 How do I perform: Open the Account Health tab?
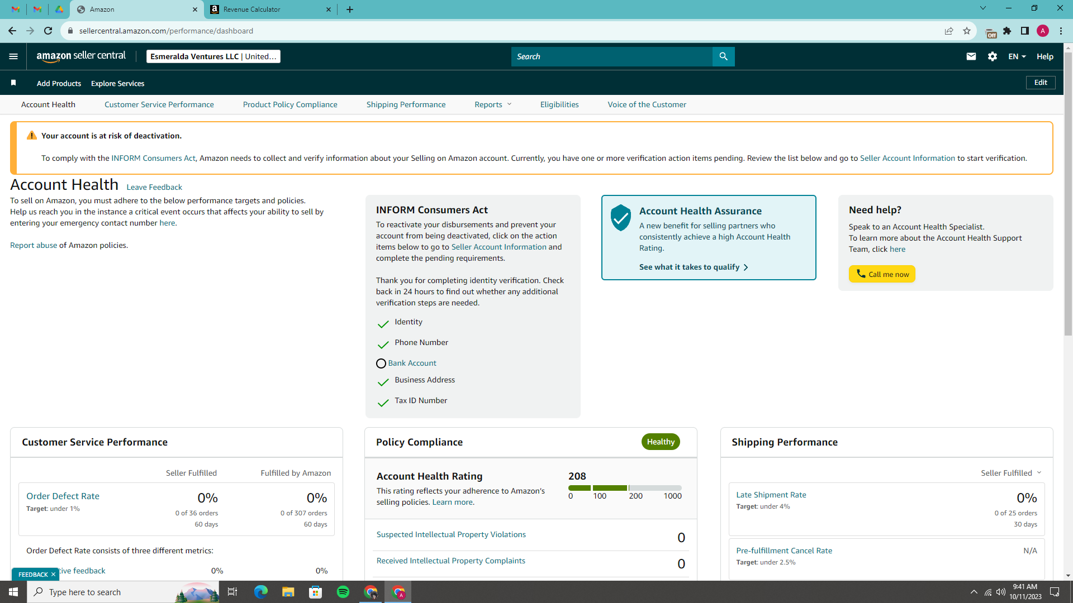click(x=48, y=104)
